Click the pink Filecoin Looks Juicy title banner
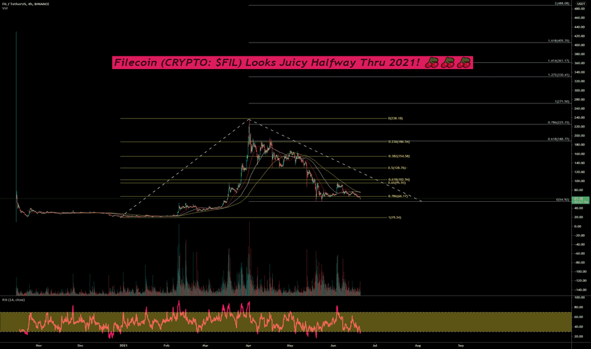 coord(292,63)
